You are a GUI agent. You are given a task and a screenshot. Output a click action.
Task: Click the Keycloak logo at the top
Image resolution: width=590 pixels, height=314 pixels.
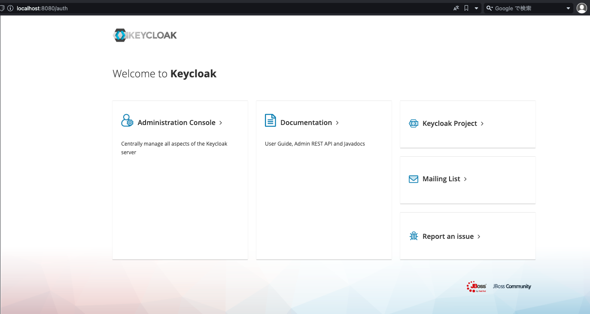[145, 35]
